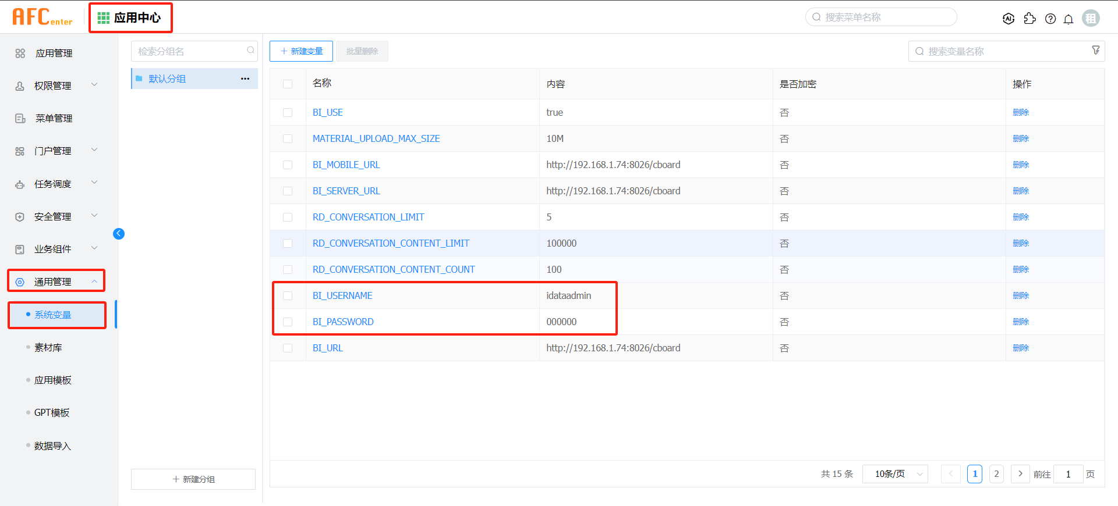Open the 10条/页 page size dropdown
Image resolution: width=1118 pixels, height=506 pixels.
[x=895, y=474]
